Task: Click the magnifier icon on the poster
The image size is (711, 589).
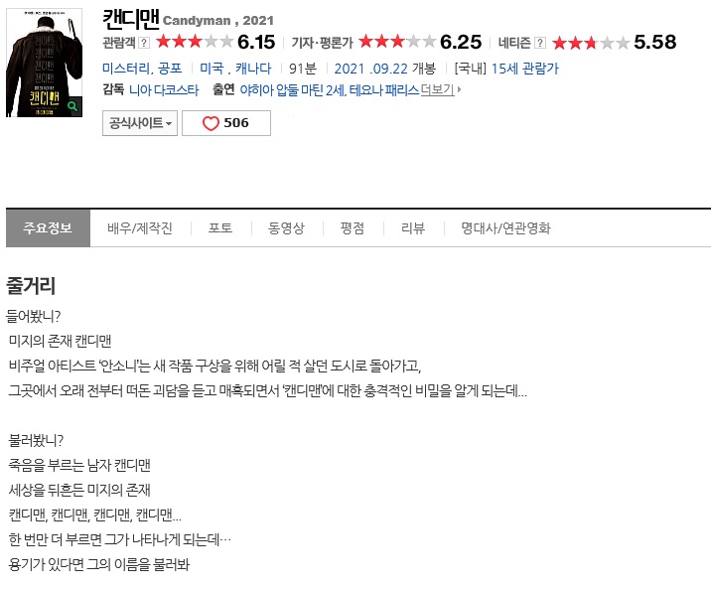Action: coord(72,106)
